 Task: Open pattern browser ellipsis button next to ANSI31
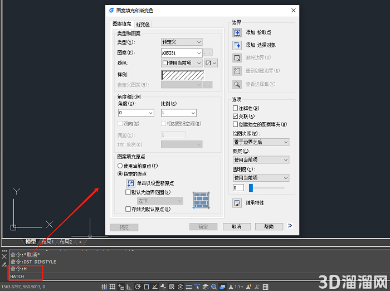[x=207, y=53]
